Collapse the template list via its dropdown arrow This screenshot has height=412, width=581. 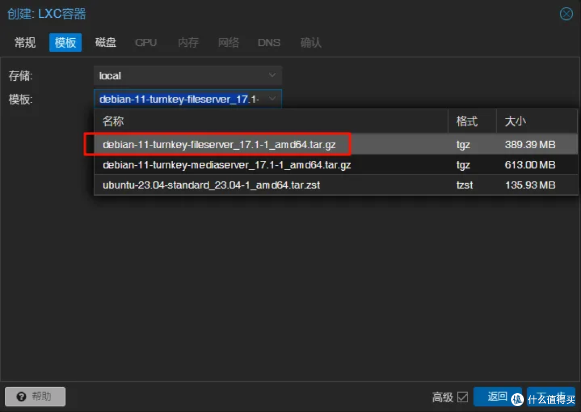[x=272, y=99]
